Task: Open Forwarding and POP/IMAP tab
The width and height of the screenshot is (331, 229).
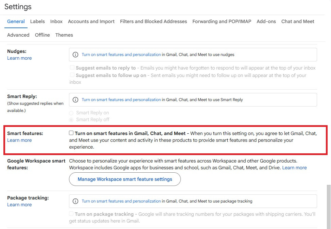Action: click(x=222, y=21)
